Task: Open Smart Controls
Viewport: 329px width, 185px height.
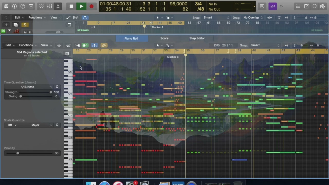Action: coord(41,6)
